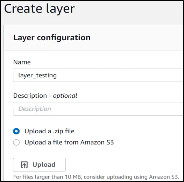The width and height of the screenshot is (184, 182).
Task: Click the Layer configuration section header
Action: pos(52,38)
